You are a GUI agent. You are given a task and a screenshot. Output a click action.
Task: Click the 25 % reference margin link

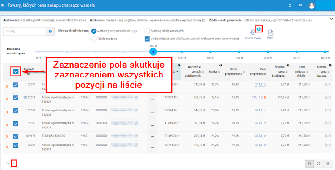[134, 31]
